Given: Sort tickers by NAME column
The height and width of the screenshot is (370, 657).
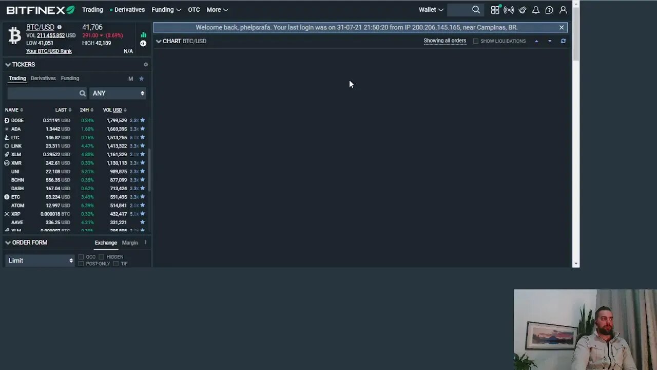Looking at the screenshot, I should pyautogui.click(x=14, y=110).
